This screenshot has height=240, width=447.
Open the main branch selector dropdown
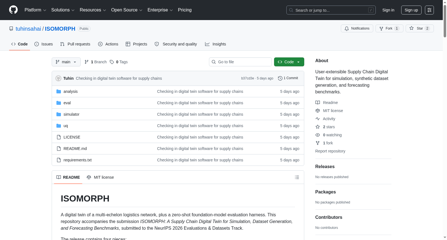pos(66,62)
